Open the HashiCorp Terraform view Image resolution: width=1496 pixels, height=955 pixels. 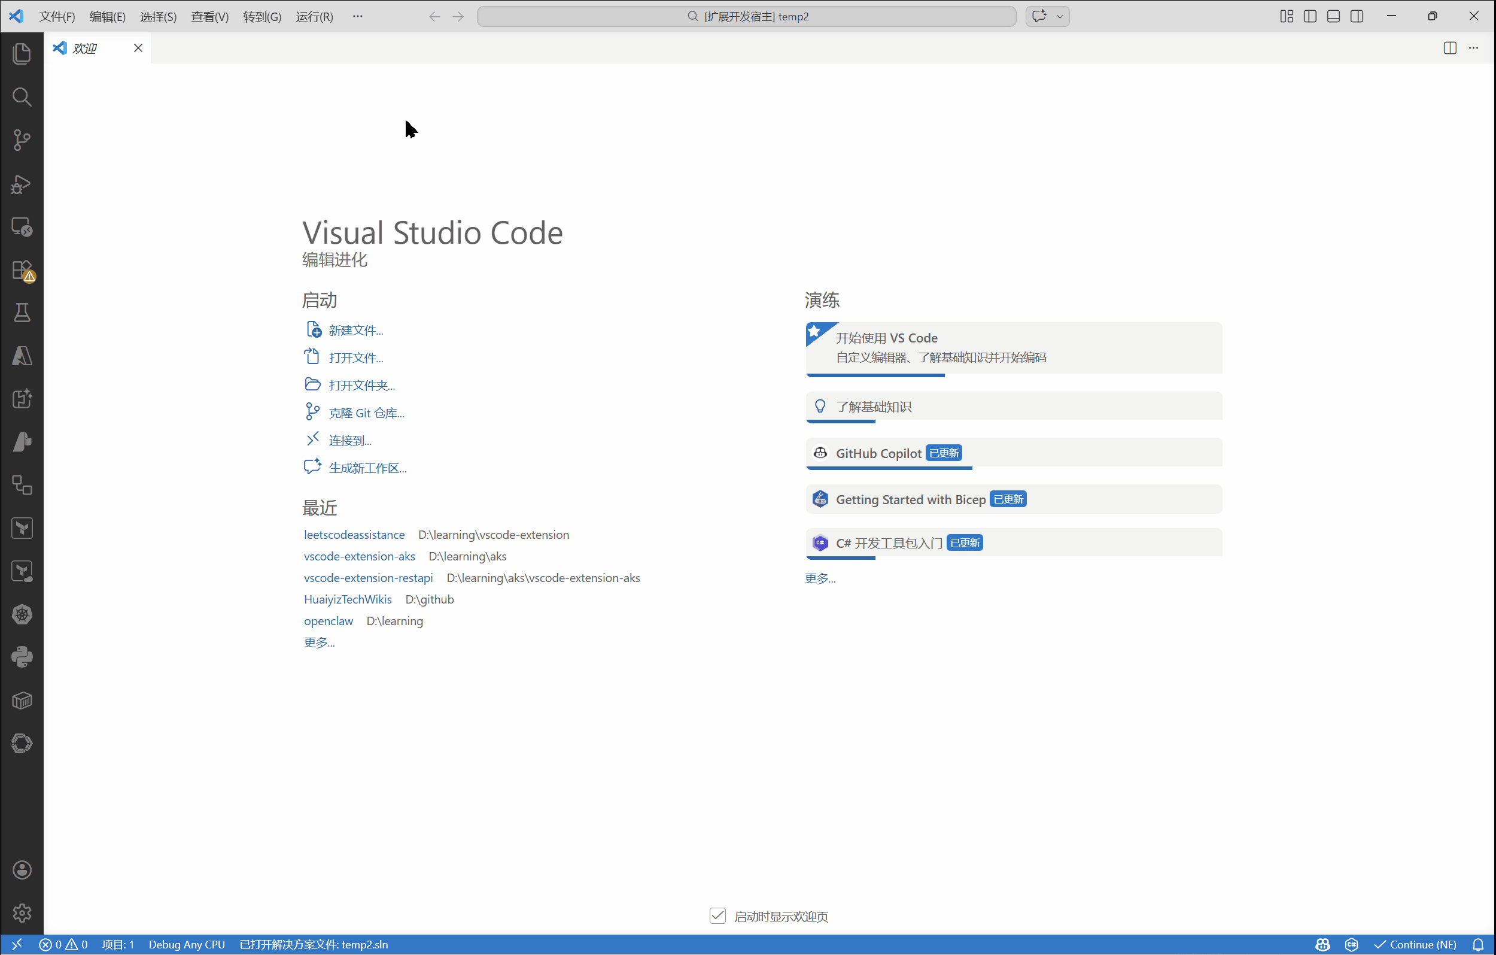22,529
